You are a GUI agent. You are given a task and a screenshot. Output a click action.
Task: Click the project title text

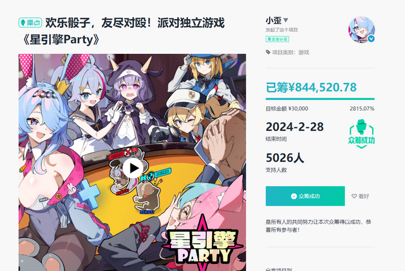[121, 31]
